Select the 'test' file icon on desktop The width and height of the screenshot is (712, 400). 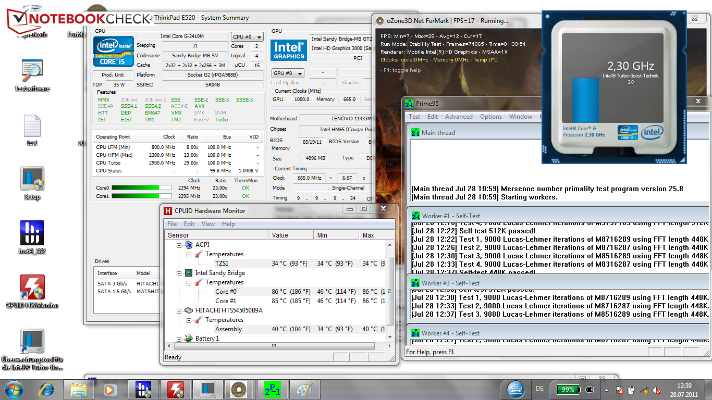pyautogui.click(x=32, y=130)
